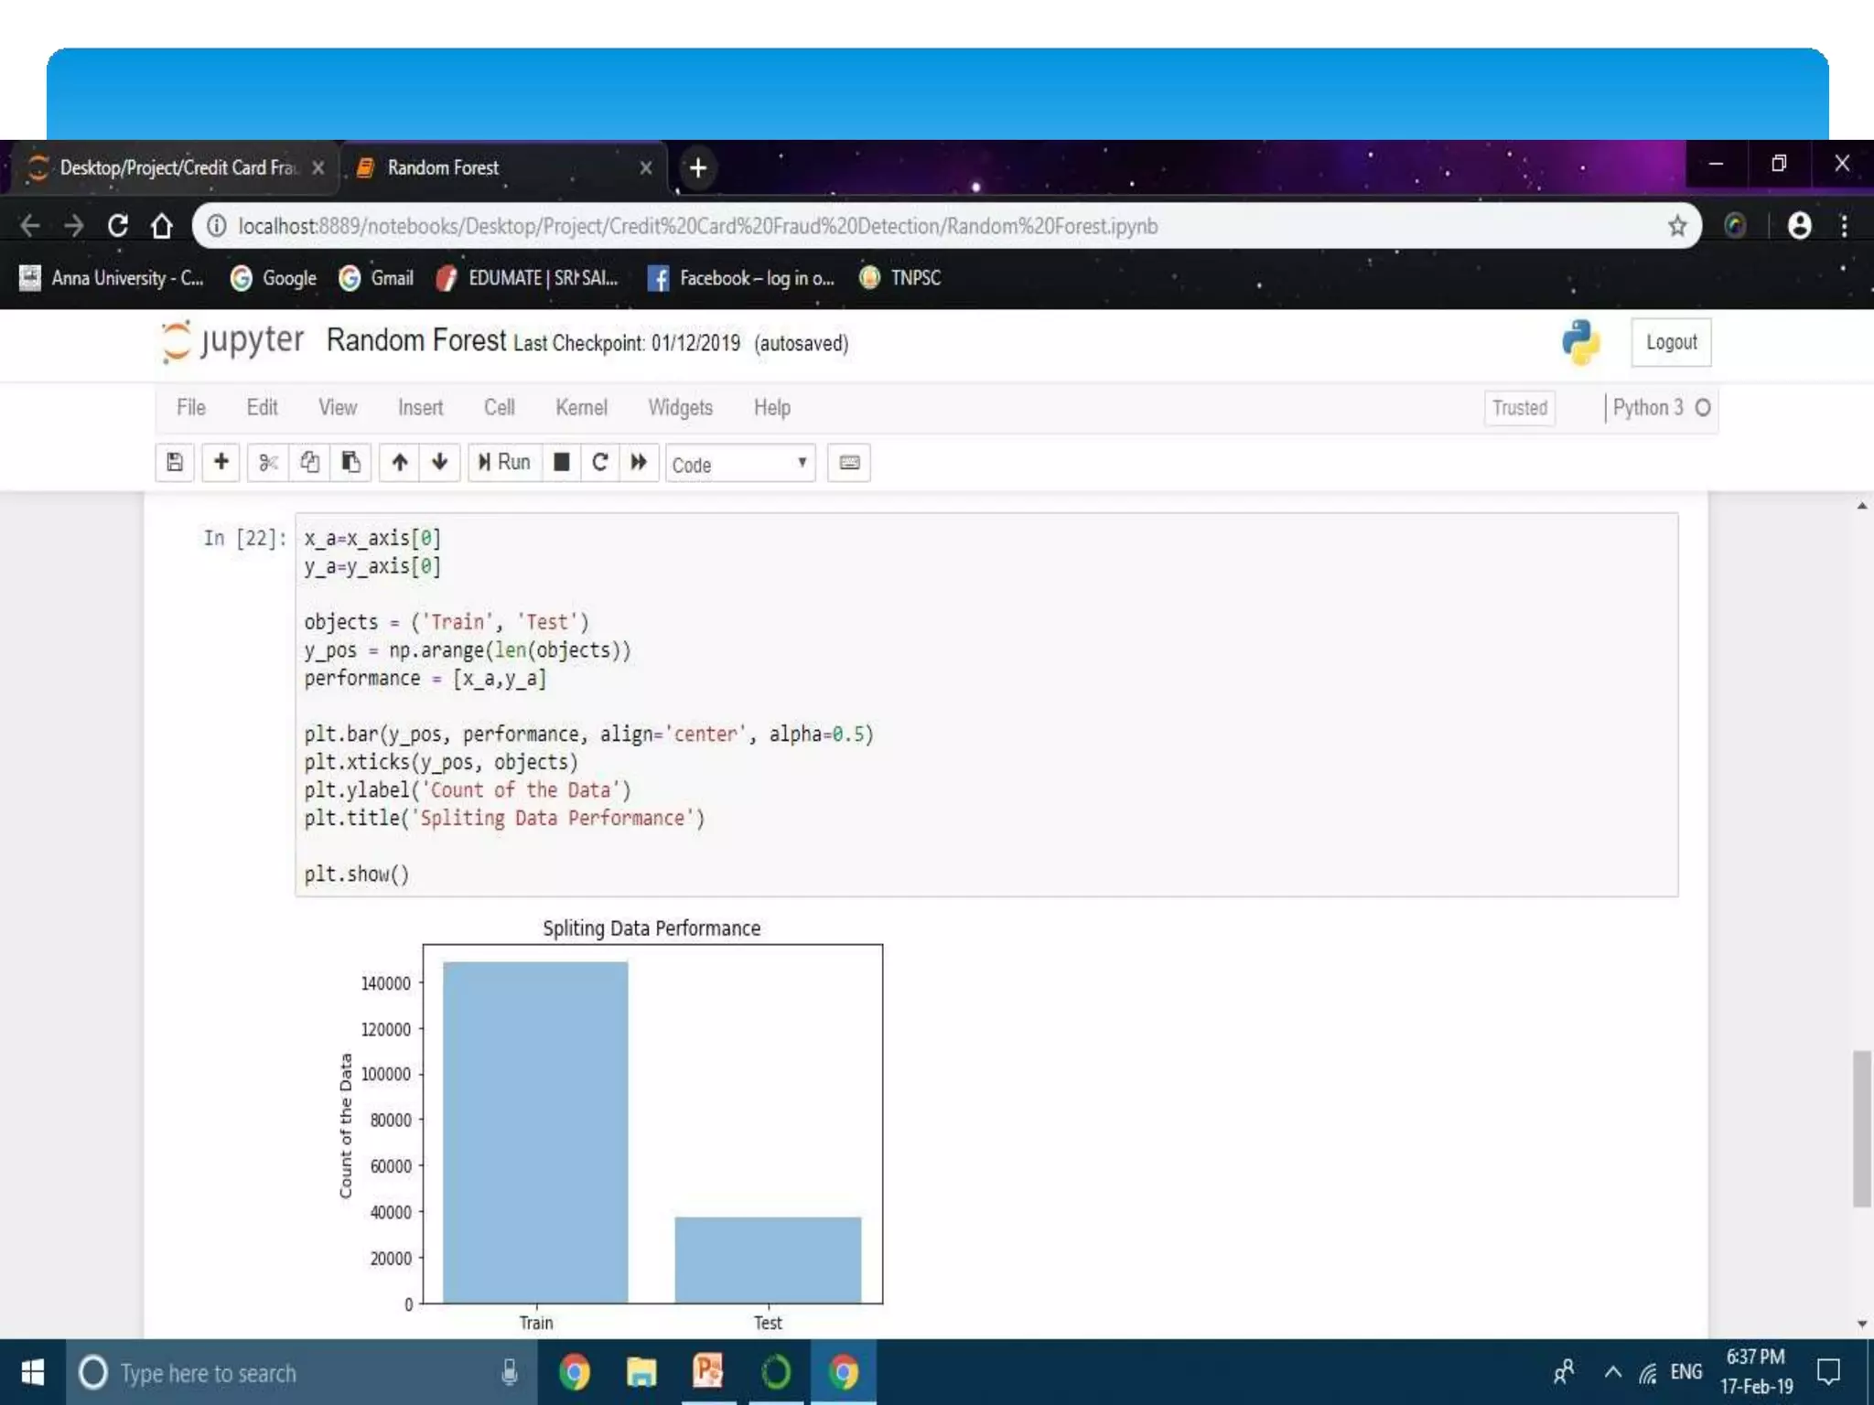1874x1405 pixels.
Task: Copy selected cells icon
Action: pyautogui.click(x=309, y=463)
